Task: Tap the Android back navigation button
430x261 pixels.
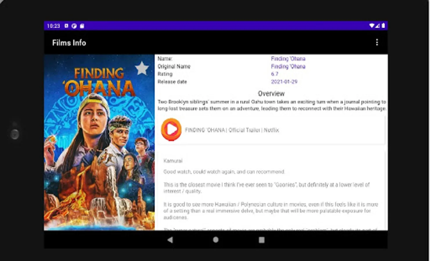Action: [x=170, y=240]
